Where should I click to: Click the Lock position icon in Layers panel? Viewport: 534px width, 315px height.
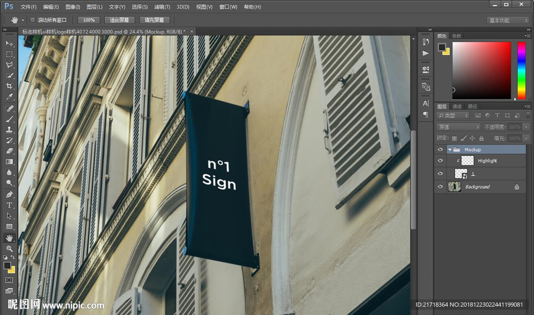coord(472,138)
